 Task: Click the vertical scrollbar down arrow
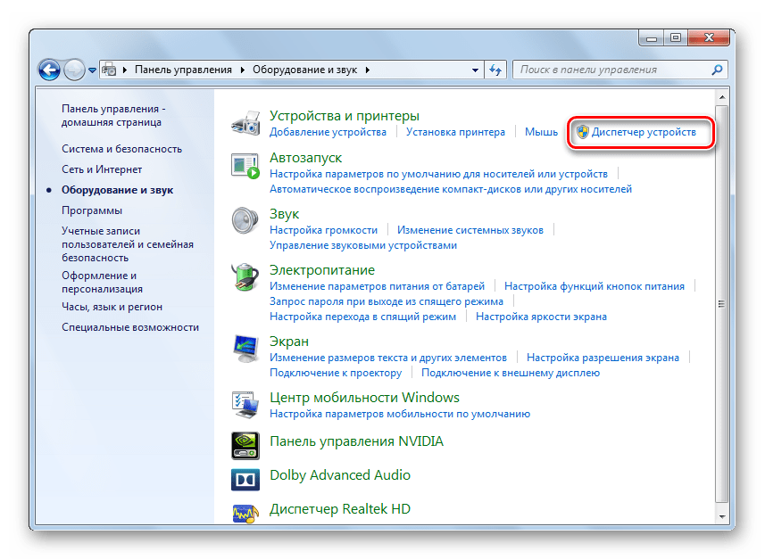pos(722,516)
